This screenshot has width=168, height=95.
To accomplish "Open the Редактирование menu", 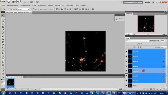I will click(x=13, y=6).
